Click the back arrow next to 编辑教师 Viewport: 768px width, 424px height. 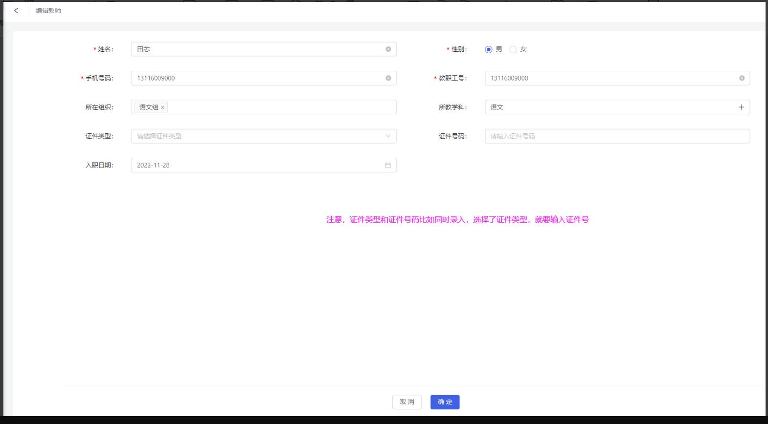16,10
